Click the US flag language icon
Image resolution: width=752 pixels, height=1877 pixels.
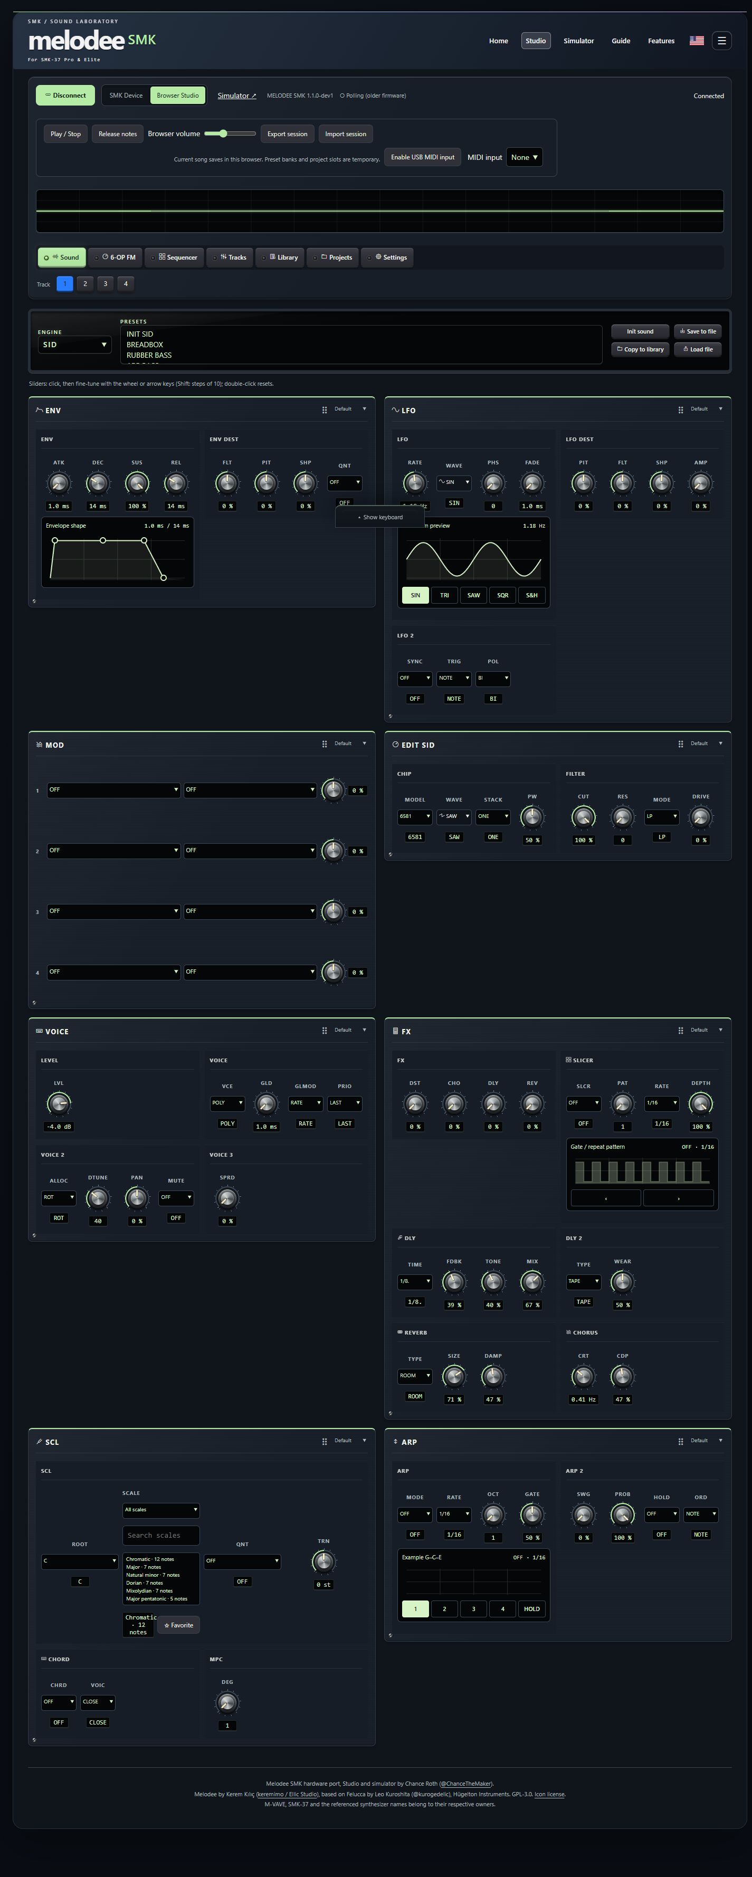click(x=697, y=41)
